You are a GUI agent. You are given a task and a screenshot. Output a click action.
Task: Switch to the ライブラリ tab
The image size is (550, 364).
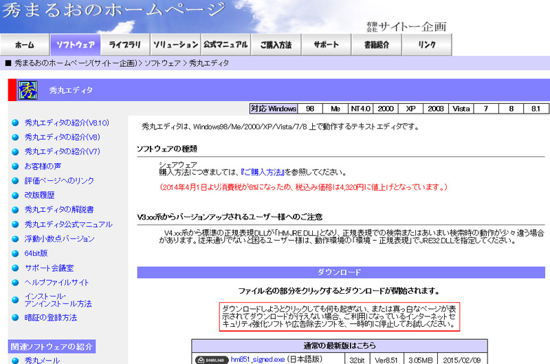point(125,45)
